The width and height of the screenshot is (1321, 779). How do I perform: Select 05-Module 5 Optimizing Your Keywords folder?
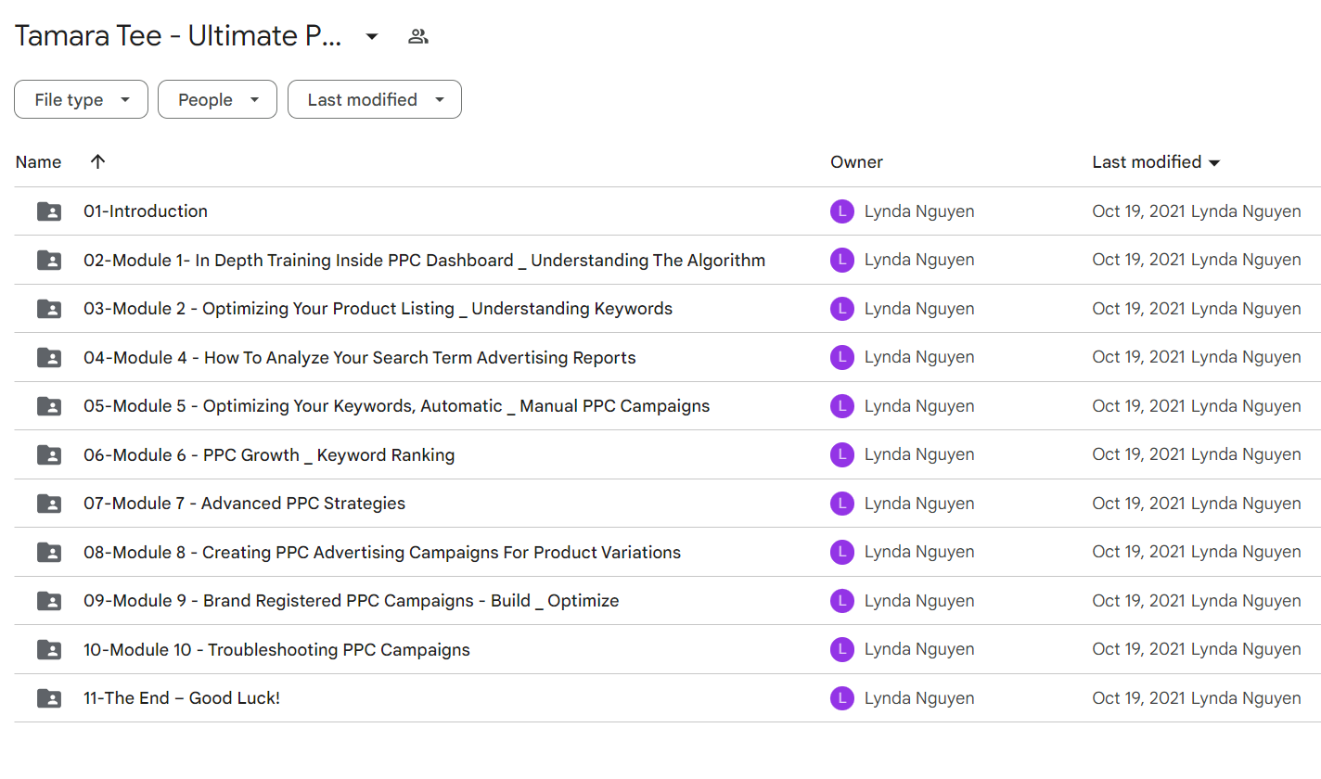[x=396, y=406]
